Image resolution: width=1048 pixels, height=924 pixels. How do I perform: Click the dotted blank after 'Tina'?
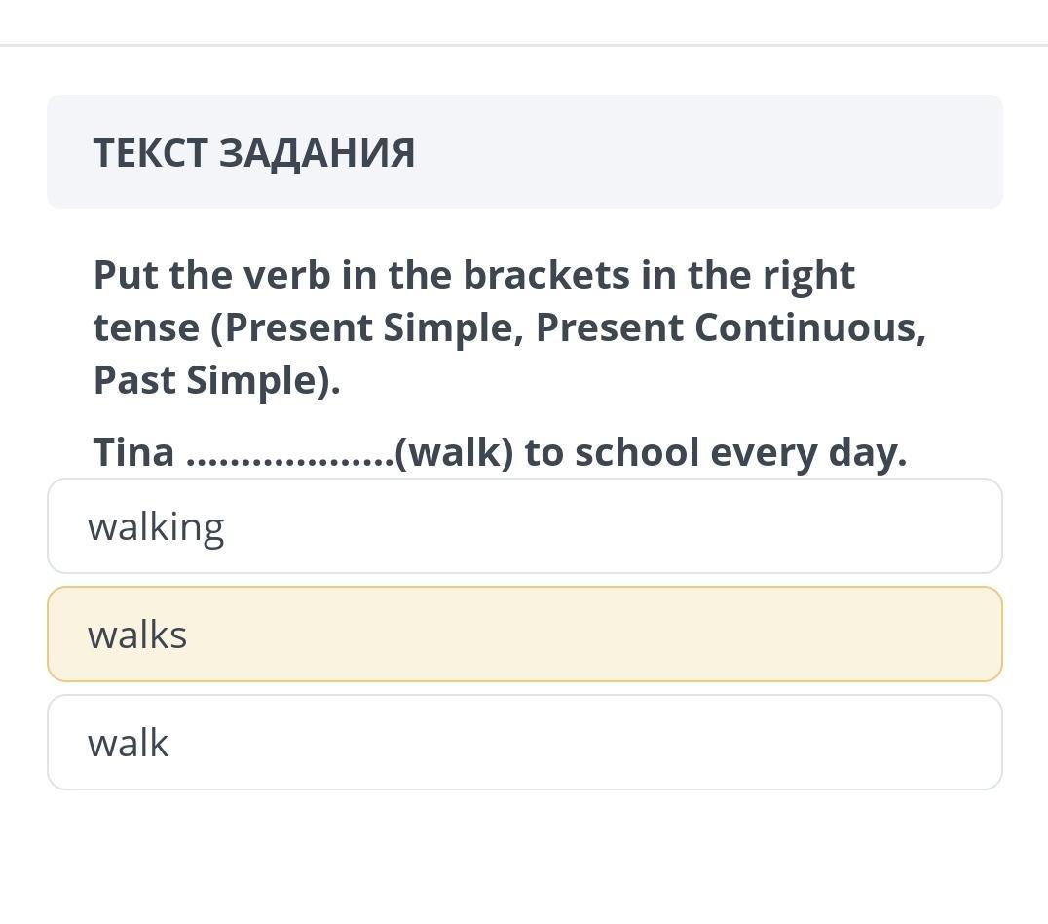(289, 454)
